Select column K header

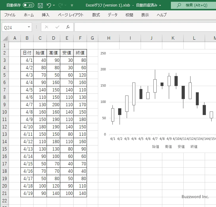tap(173, 38)
